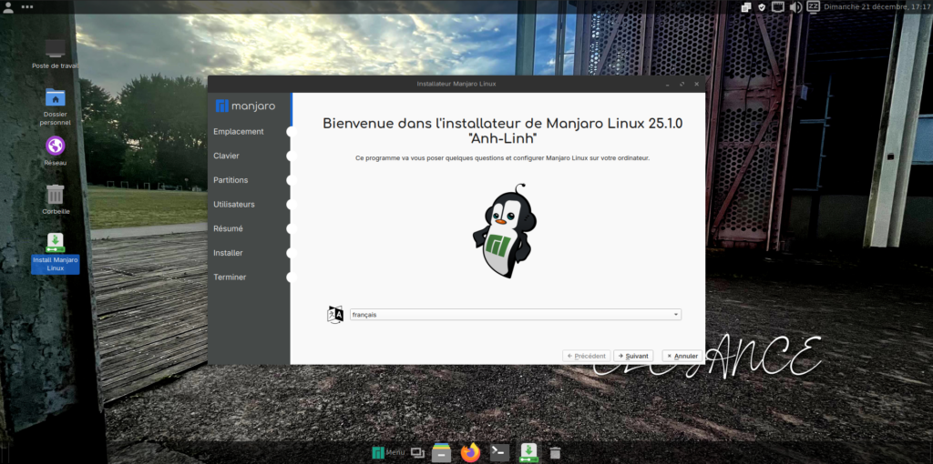933x464 pixels.
Task: Open the terminal from the dock
Action: (x=499, y=453)
